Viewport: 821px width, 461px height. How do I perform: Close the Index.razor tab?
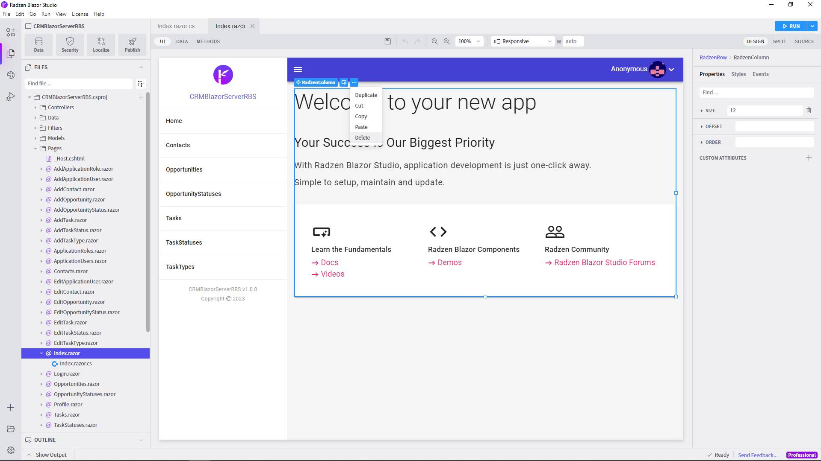click(252, 26)
